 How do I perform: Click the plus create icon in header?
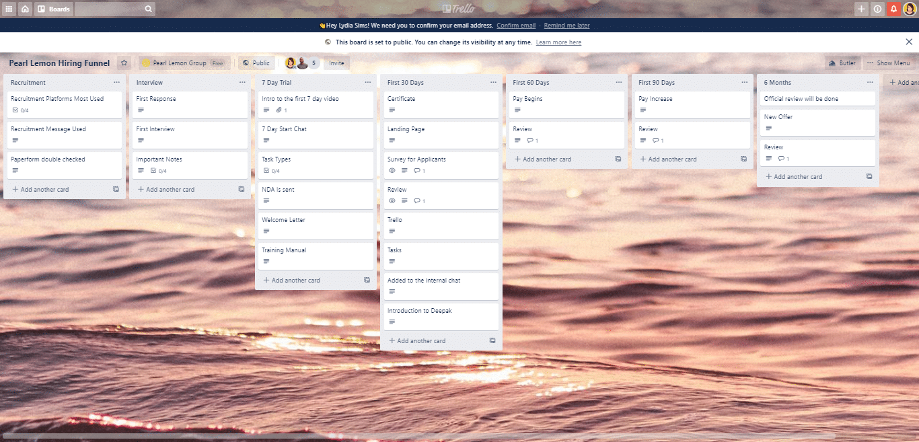[x=861, y=9]
